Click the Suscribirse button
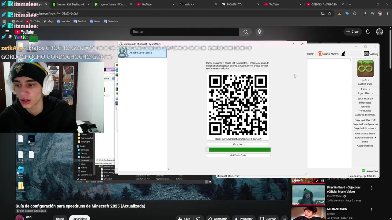 80,218
